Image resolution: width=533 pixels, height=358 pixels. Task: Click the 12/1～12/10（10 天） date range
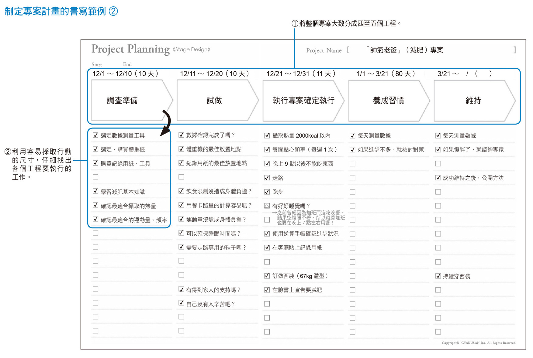(x=125, y=74)
